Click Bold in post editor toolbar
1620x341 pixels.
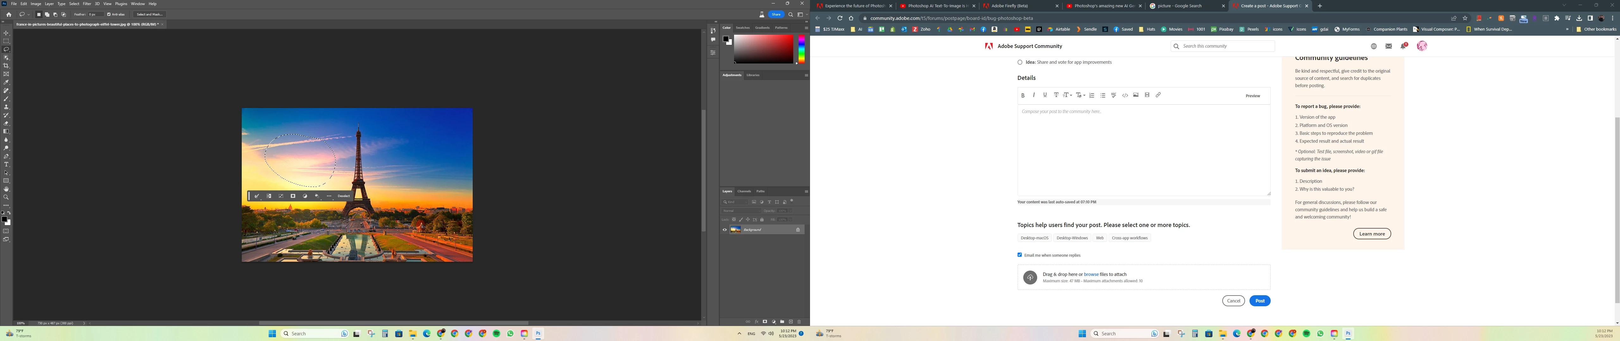click(x=1023, y=95)
